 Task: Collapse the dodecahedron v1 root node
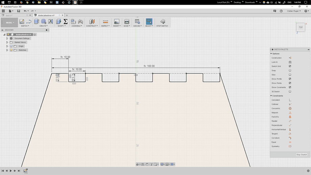click(x=4, y=35)
